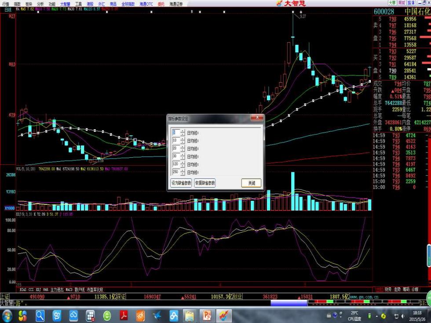The height and width of the screenshot is (323, 431).
Task: Click stock code 600028
Action: coord(384,11)
